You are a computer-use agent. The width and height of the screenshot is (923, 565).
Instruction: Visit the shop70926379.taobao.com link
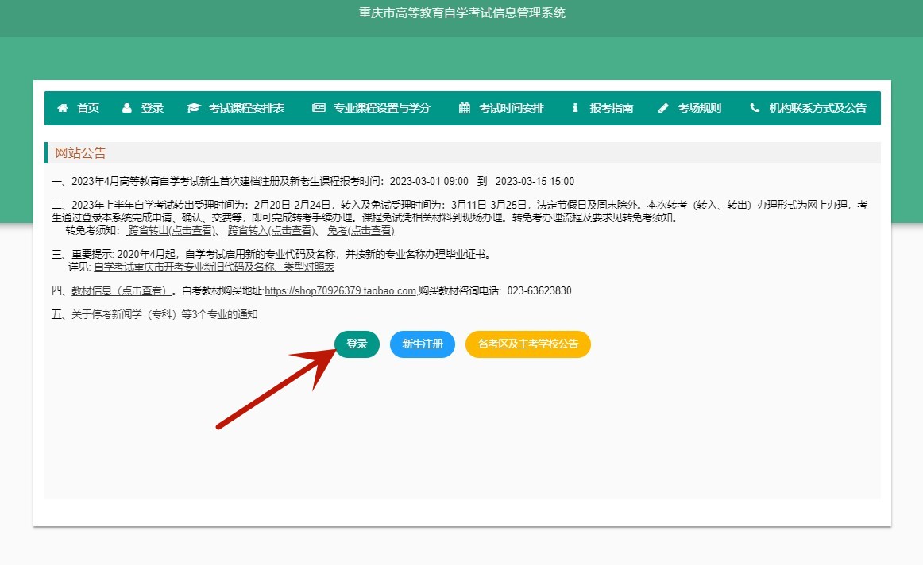tap(340, 291)
